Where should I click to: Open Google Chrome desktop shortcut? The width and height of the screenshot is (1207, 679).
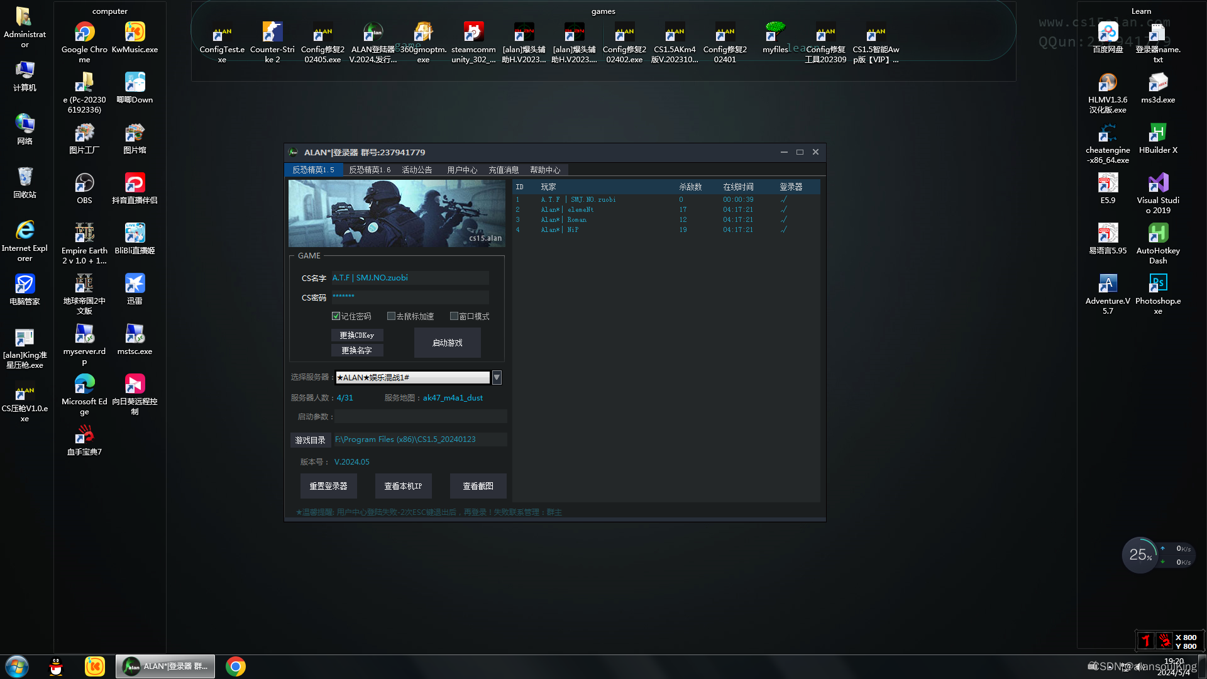click(x=84, y=33)
